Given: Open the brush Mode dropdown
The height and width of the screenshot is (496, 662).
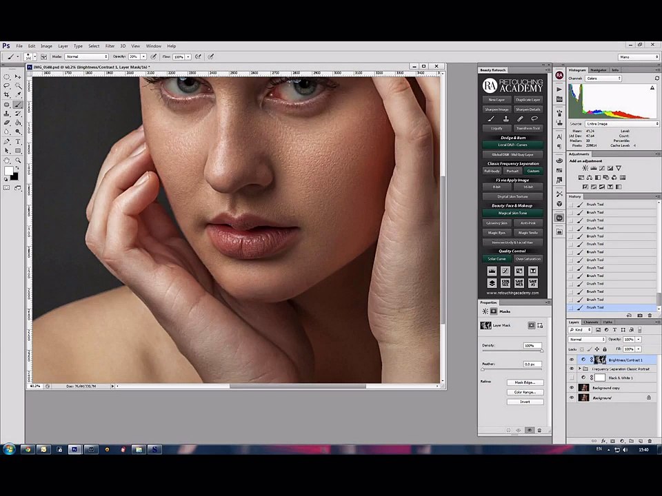Looking at the screenshot, I should (87, 56).
